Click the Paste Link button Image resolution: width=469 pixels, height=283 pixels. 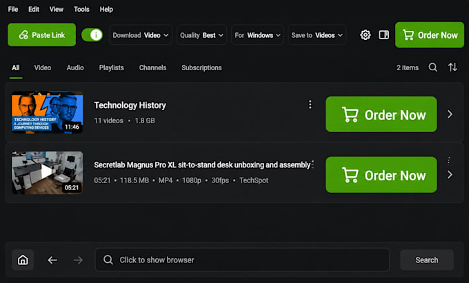[41, 35]
